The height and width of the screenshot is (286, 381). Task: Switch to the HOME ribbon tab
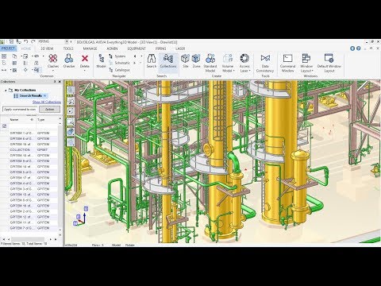click(26, 48)
